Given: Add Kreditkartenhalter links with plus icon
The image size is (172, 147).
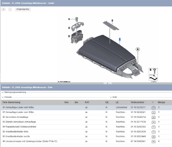Looking at the screenshot, I should point(153,132).
